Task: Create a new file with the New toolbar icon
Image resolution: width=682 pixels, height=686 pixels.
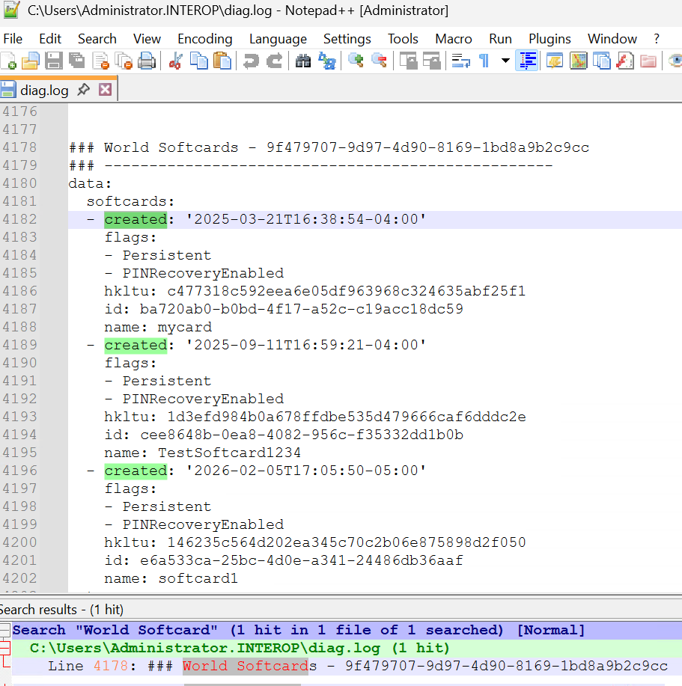Action: click(x=9, y=61)
